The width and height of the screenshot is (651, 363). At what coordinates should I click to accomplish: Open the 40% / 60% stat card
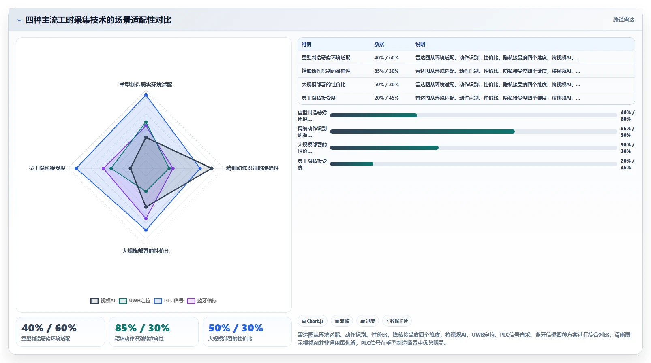[60, 332]
